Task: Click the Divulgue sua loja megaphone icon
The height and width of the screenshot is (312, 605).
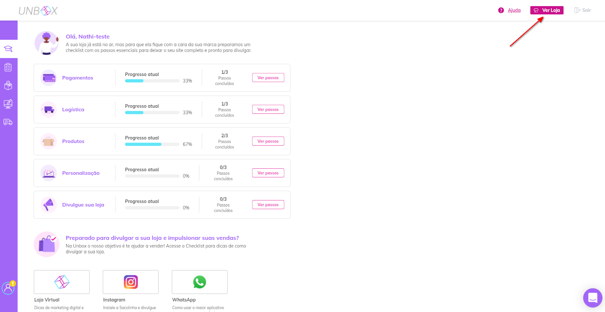Action: tap(49, 205)
